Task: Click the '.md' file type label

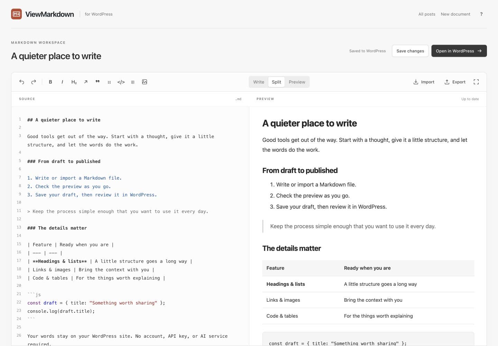Action: click(x=238, y=99)
